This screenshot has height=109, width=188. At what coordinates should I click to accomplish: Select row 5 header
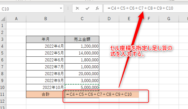point(3,53)
